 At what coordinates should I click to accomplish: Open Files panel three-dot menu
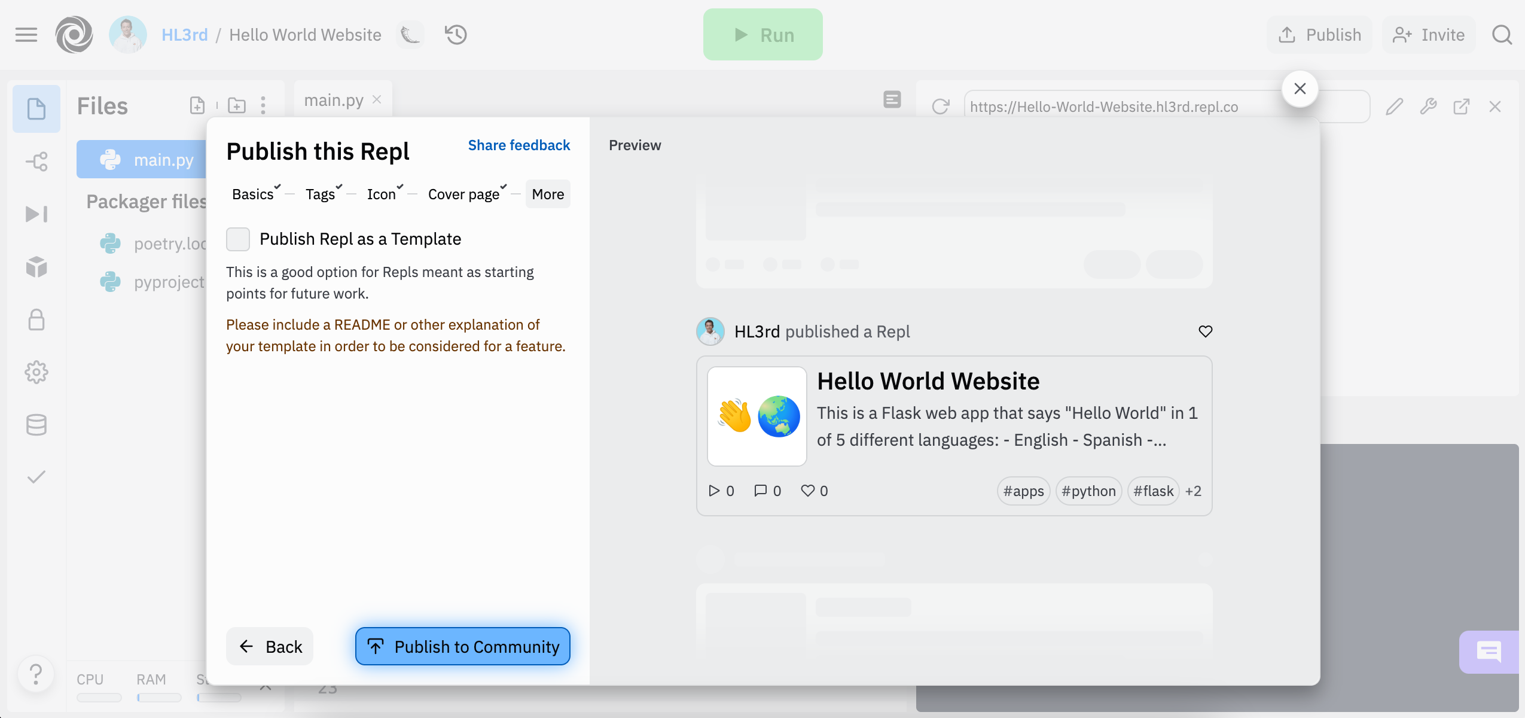(263, 106)
